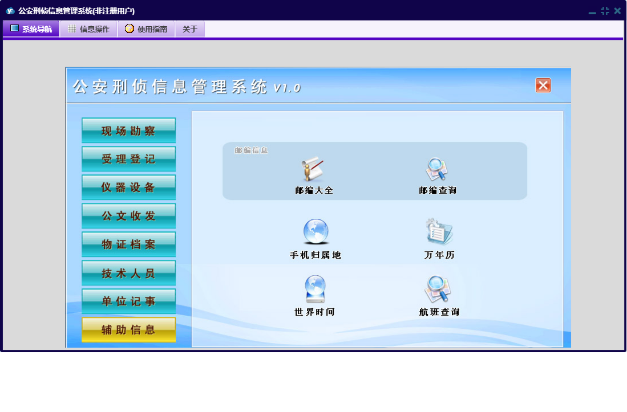This screenshot has width=627, height=412.
Task: Select the yellow 辅助信息 button
Action: click(x=128, y=330)
